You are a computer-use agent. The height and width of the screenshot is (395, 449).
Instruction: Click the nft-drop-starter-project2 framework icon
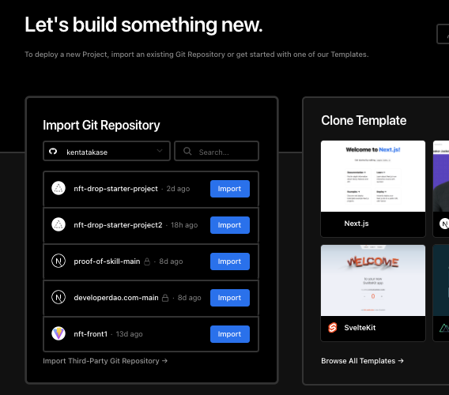58,224
